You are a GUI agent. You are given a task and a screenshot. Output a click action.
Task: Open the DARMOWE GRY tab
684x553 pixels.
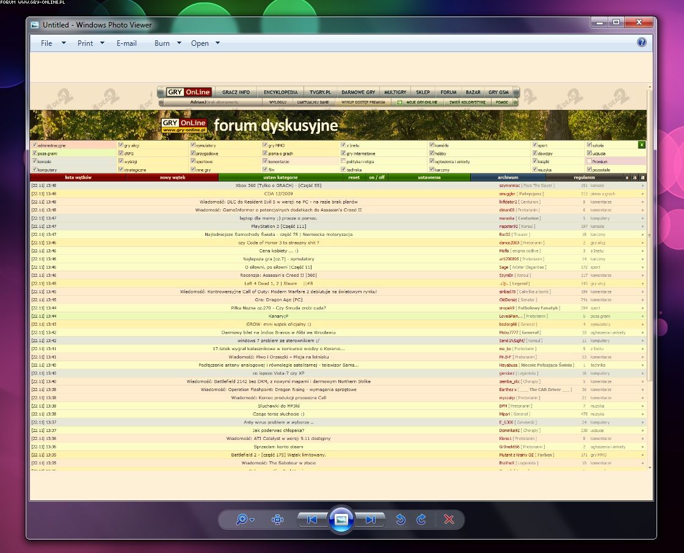pyautogui.click(x=358, y=92)
